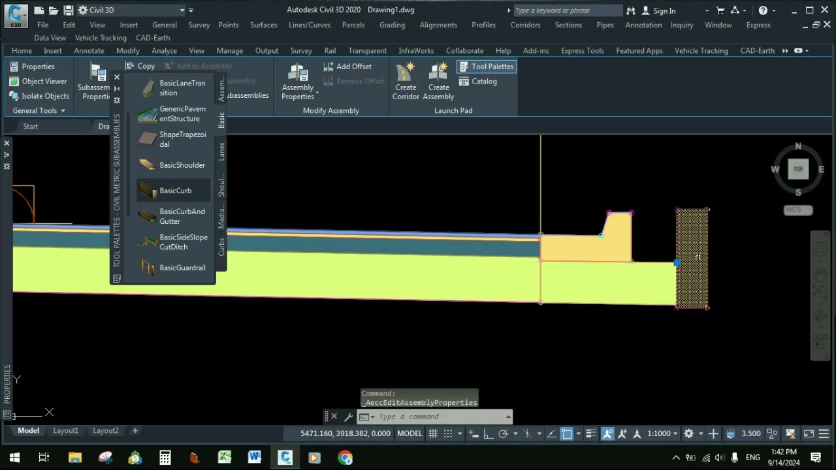Open the Vehicle Tracking menu in second menu row
Viewport: 836px width, 470px height.
(x=101, y=38)
